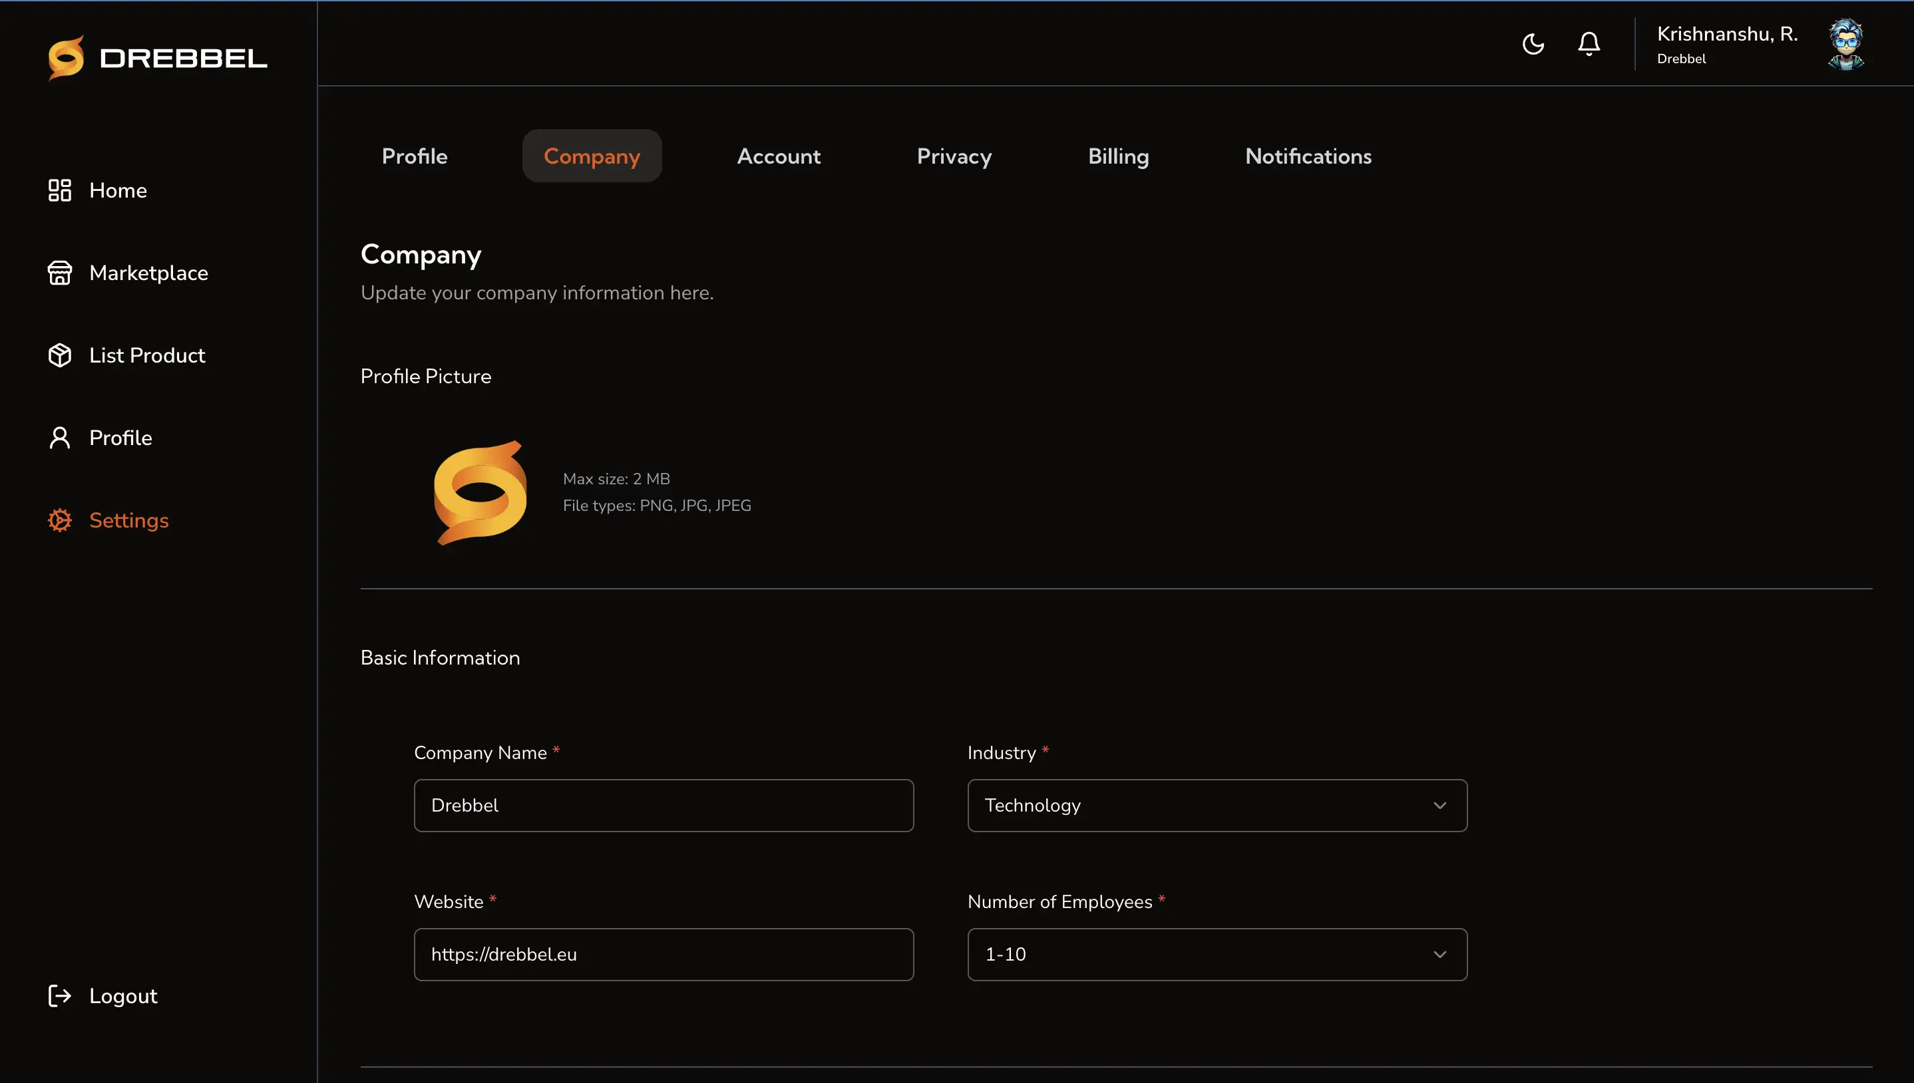Click "Update your company information here." text

(x=537, y=293)
